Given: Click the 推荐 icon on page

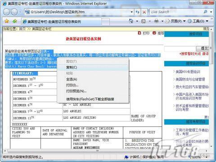Looking at the screenshot, I should 154,33.
